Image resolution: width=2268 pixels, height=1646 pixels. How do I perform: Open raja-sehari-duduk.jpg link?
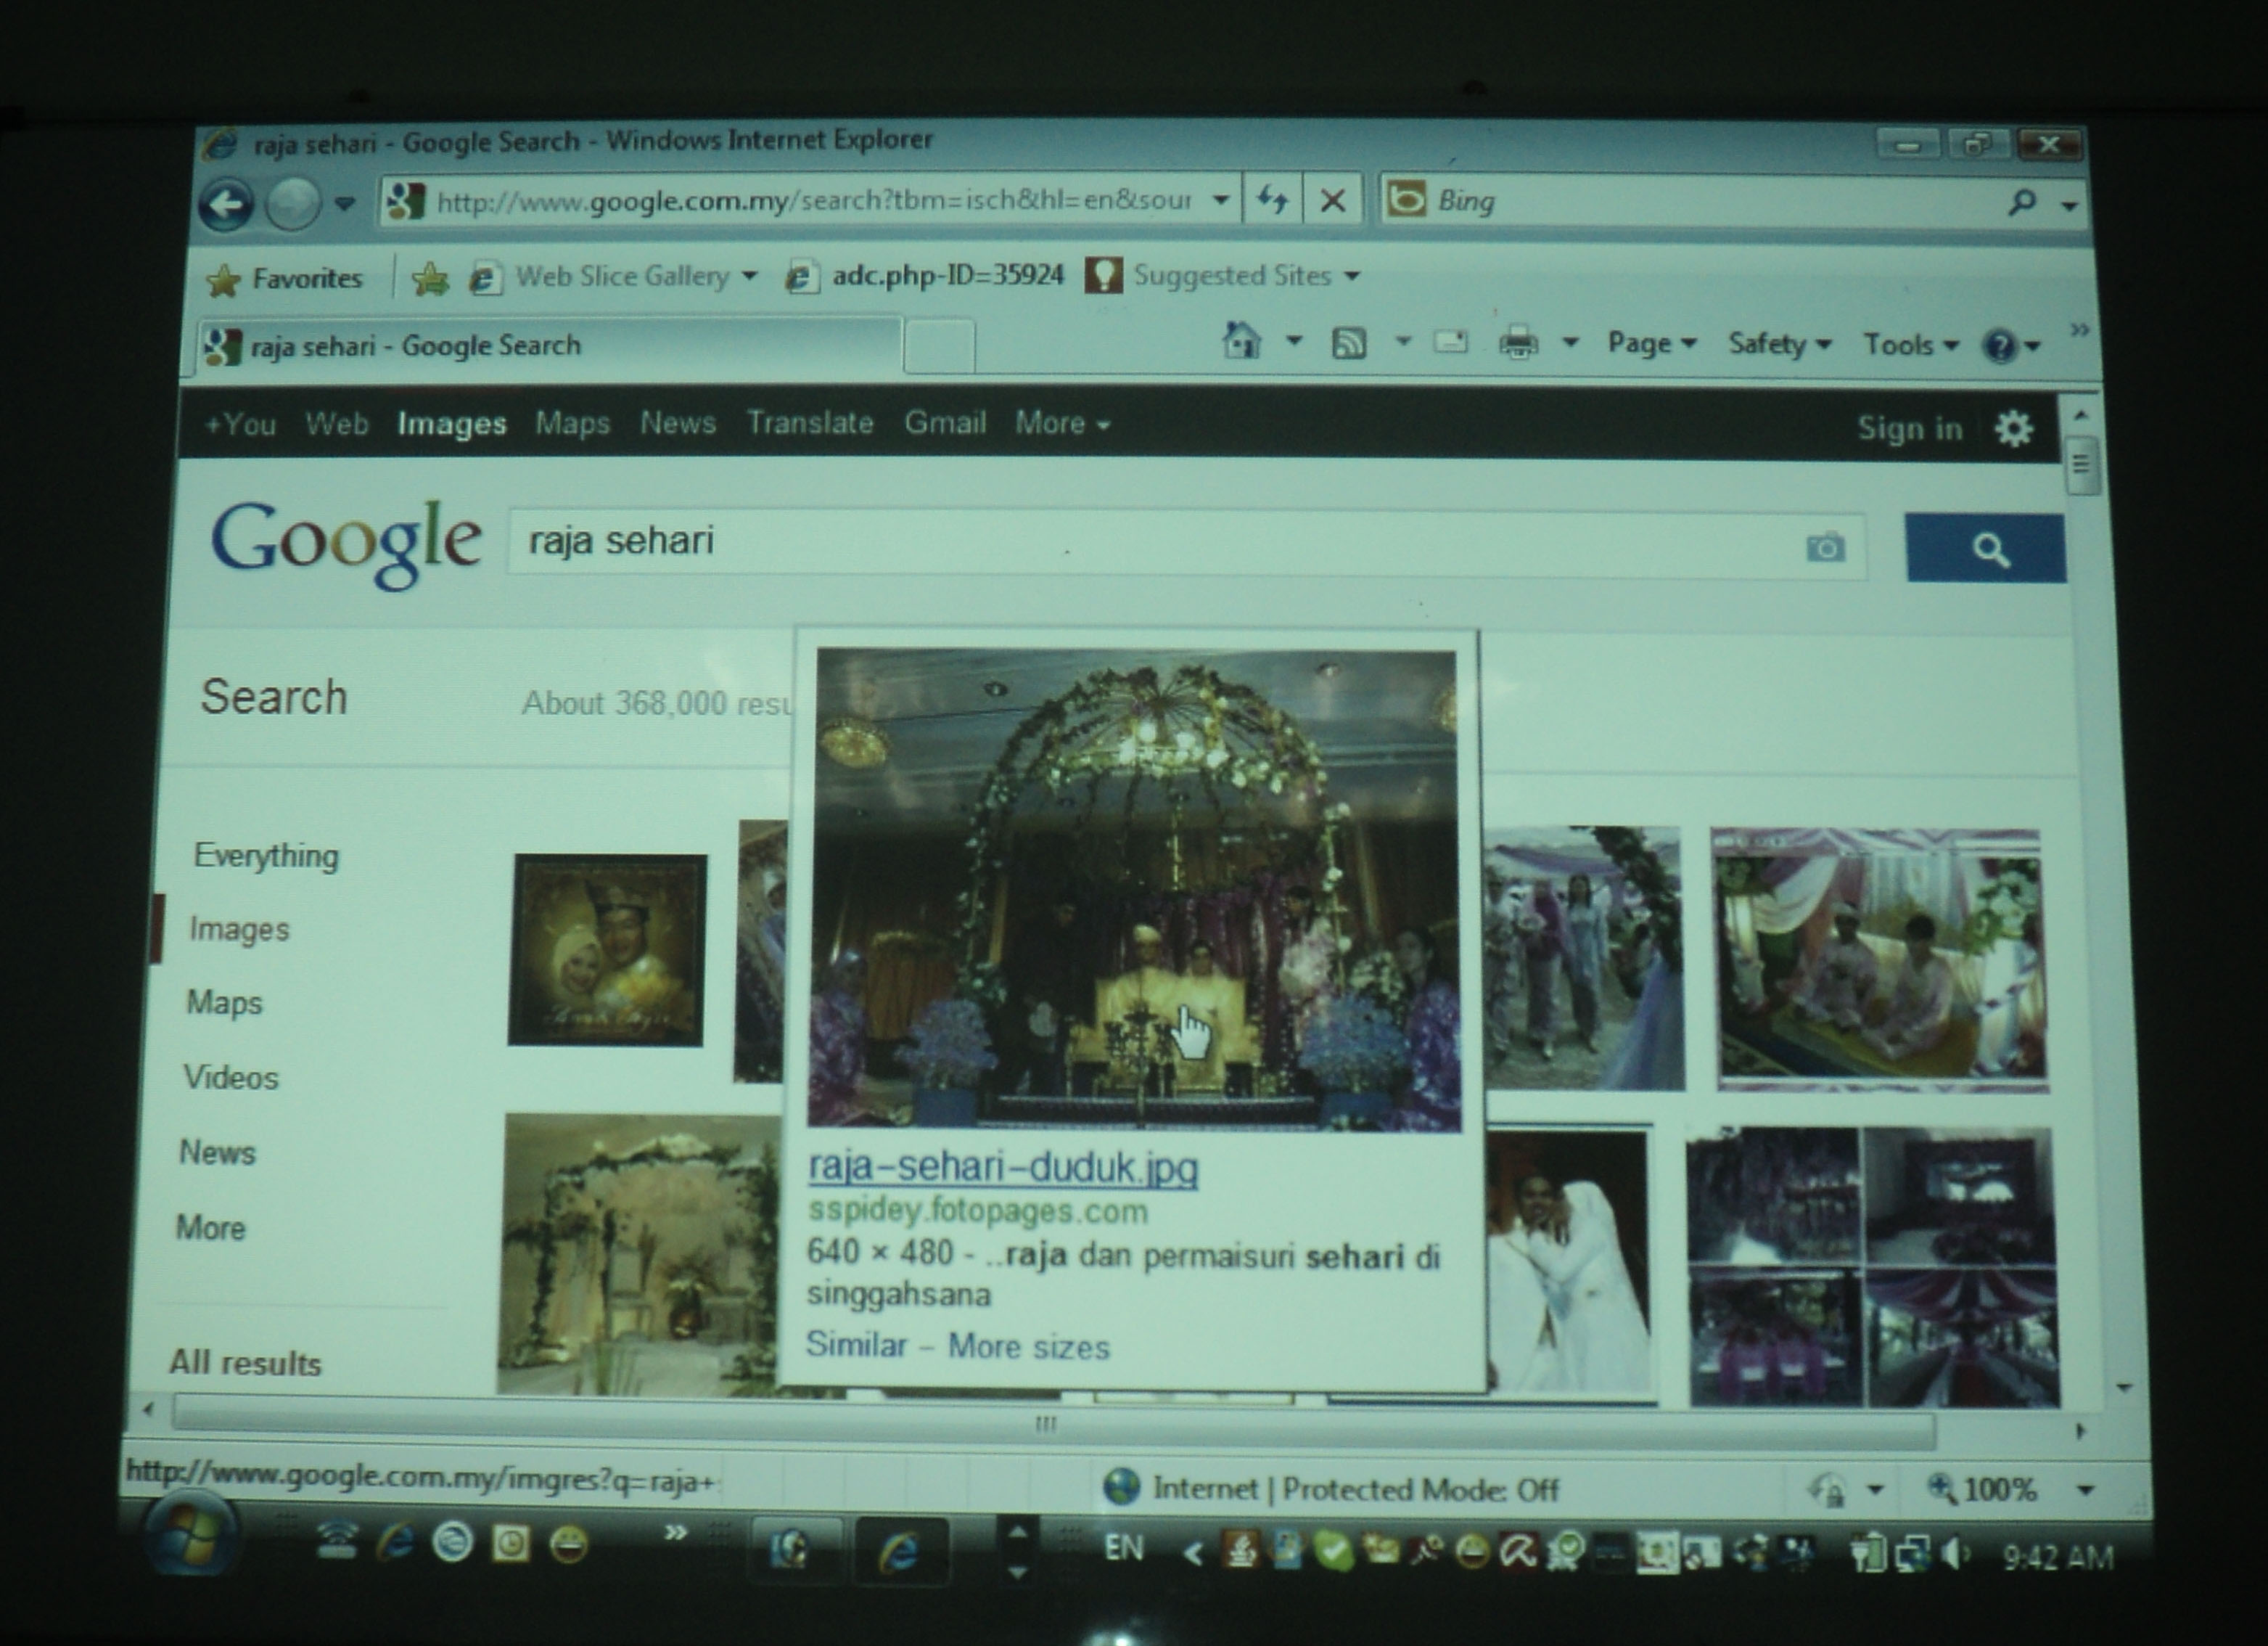click(1002, 1167)
